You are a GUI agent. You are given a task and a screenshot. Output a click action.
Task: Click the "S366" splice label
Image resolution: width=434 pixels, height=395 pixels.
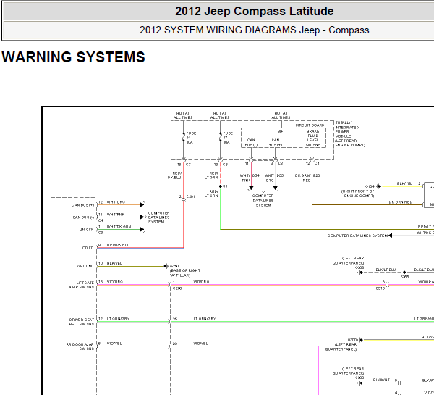[404, 277]
